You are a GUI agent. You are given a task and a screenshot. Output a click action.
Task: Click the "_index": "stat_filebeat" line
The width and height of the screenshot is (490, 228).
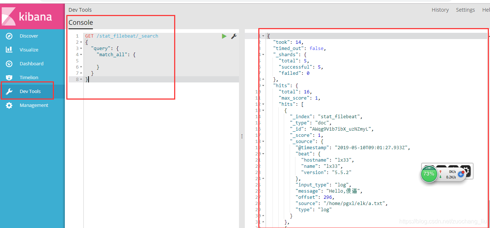pos(326,117)
